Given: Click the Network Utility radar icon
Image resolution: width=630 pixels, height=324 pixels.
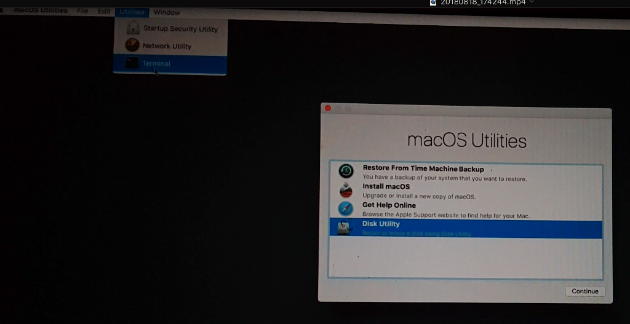Looking at the screenshot, I should click(132, 45).
